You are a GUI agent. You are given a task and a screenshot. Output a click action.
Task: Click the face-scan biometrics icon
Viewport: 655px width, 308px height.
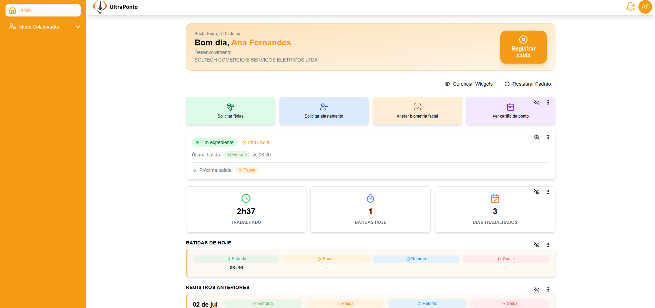point(417,107)
